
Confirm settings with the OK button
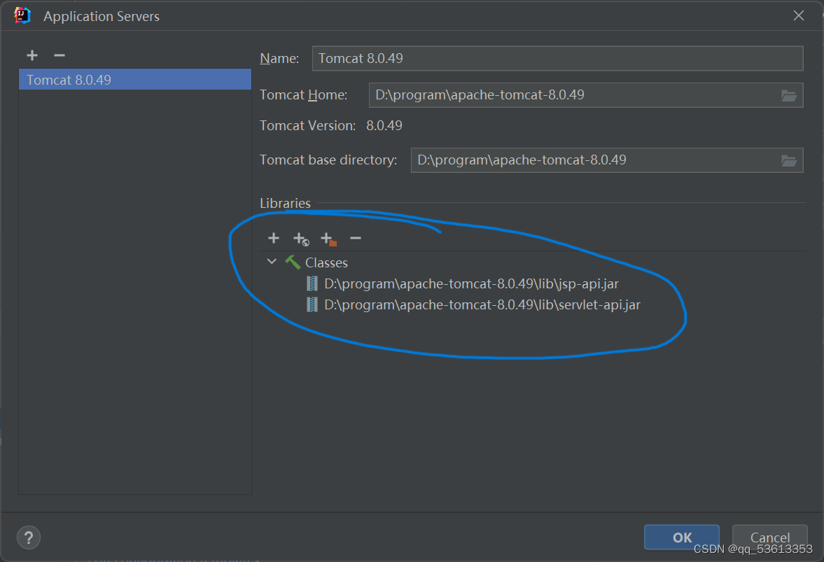[x=682, y=538]
